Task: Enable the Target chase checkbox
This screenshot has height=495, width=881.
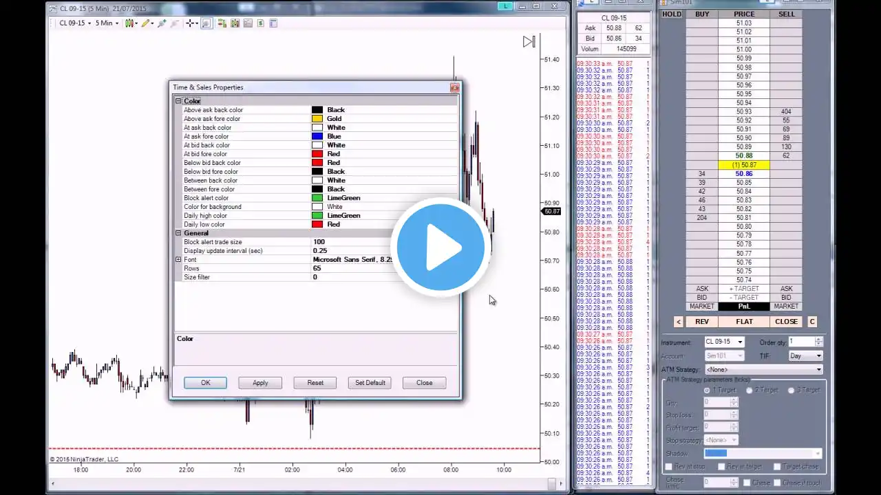Action: coord(777,467)
